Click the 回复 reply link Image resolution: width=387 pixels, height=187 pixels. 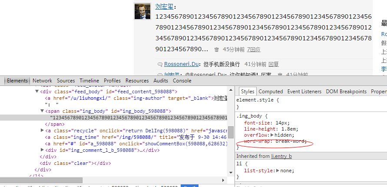coord(274,64)
